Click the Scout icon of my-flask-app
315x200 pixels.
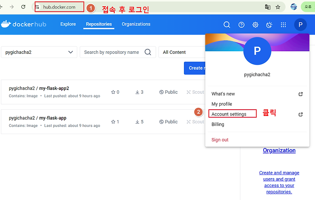189,122
